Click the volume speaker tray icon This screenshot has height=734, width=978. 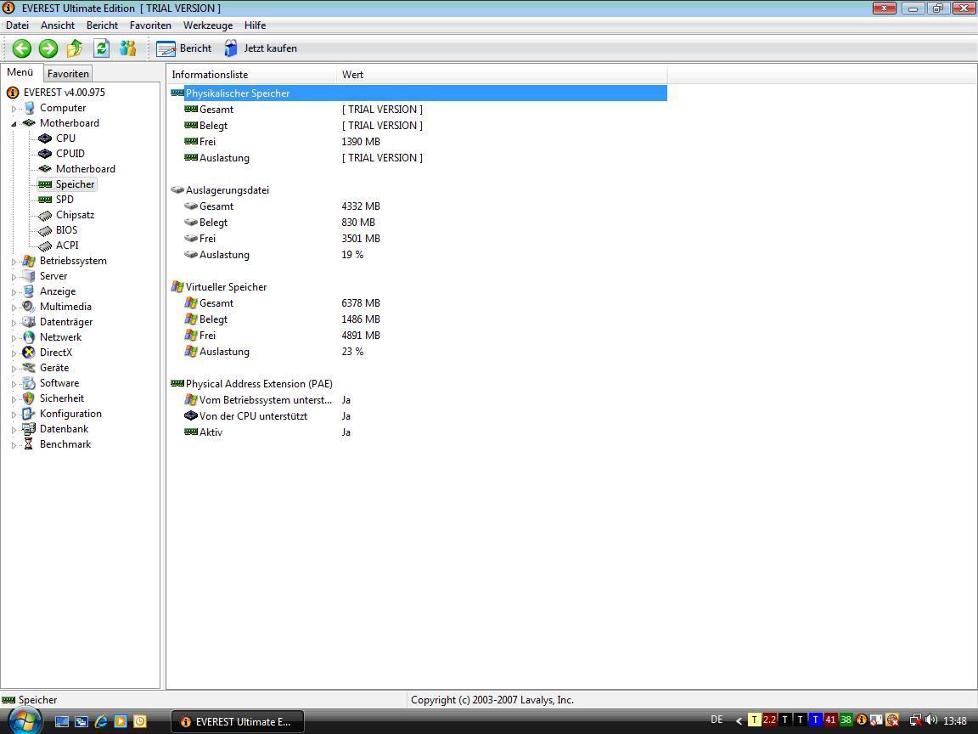[932, 720]
